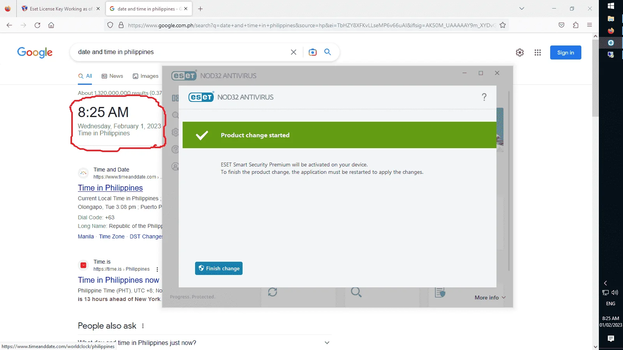Show site security padlock info

tap(121, 25)
